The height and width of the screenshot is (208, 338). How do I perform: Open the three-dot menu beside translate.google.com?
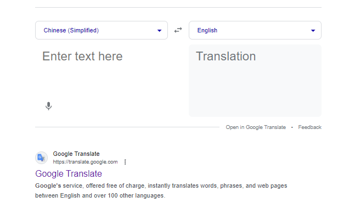125,162
